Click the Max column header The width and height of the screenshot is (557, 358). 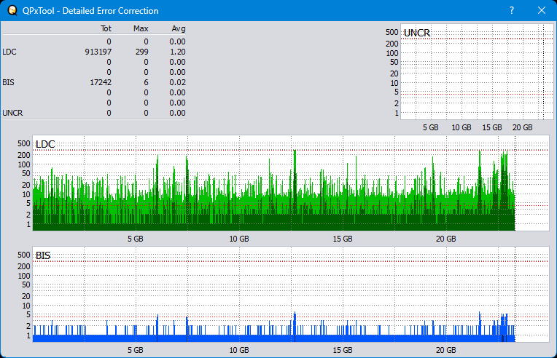click(141, 28)
